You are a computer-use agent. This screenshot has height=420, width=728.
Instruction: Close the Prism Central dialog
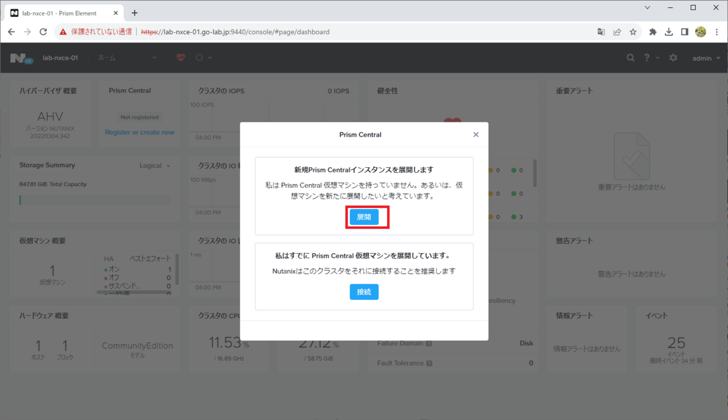[x=476, y=135]
